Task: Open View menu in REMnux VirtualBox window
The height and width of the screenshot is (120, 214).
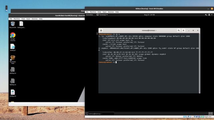Action: pos(99,12)
